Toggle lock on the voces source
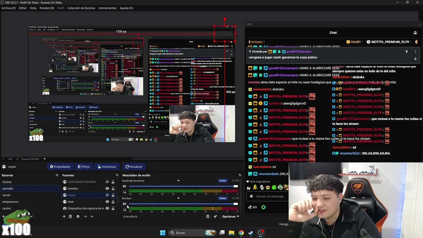The image size is (423, 238). (113, 195)
